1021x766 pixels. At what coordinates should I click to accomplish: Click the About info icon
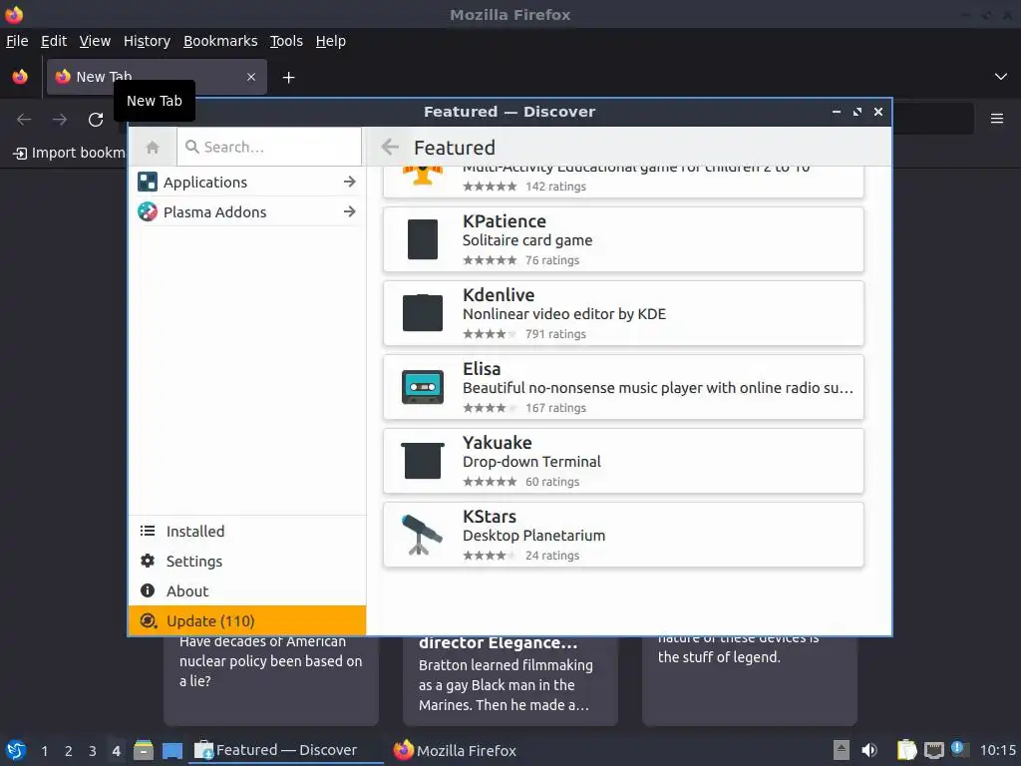point(148,590)
